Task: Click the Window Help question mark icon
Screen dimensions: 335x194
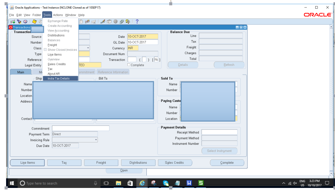Action: click(x=137, y=22)
